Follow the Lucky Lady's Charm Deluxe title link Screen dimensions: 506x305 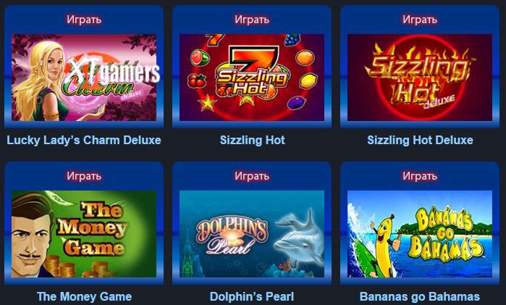click(84, 141)
